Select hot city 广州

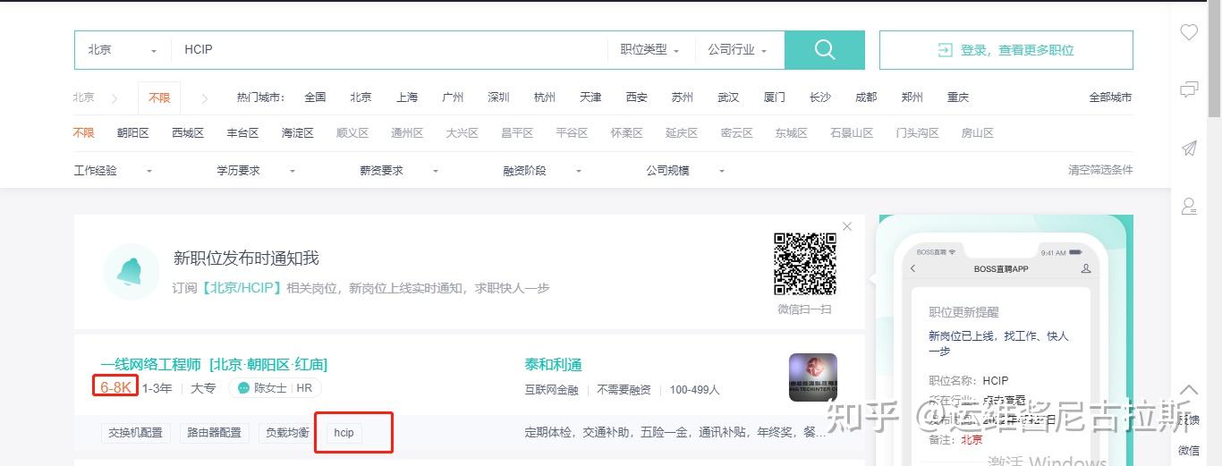click(x=453, y=97)
